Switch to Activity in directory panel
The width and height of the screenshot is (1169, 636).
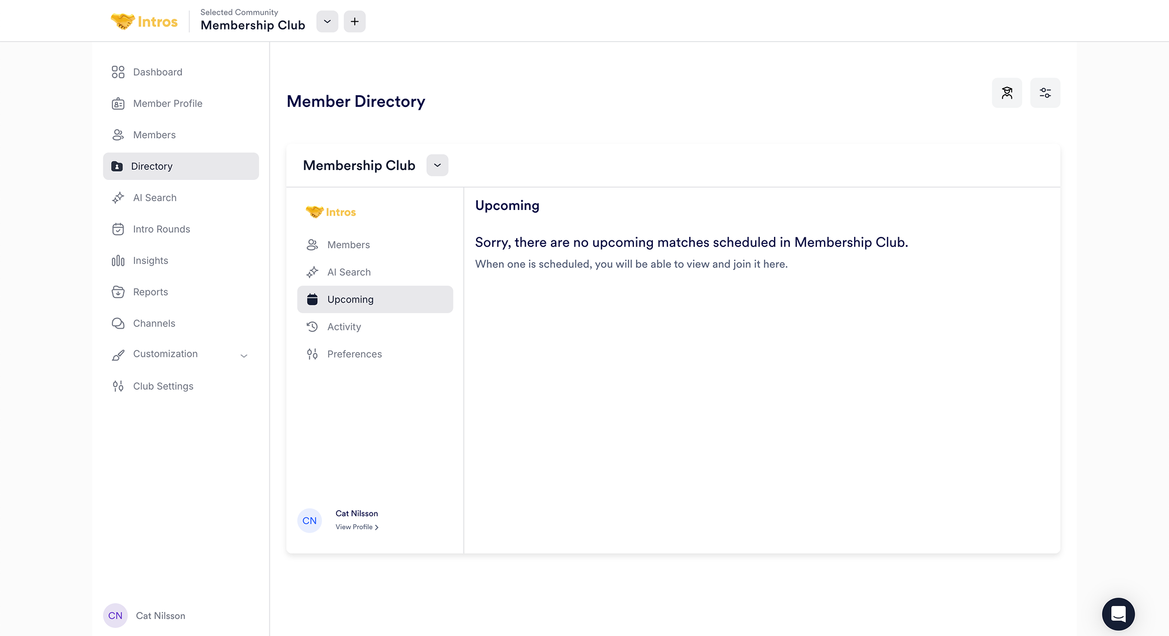click(x=344, y=327)
